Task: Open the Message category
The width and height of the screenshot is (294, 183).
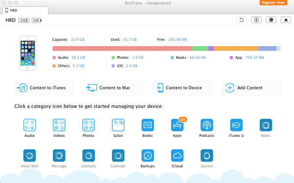Action: 59,156
